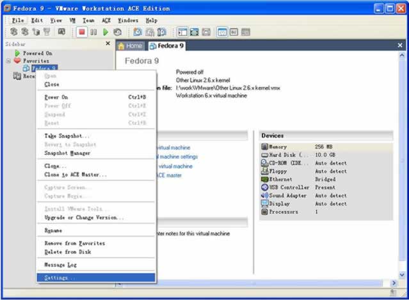Open the Team menu
This screenshot has height=300, width=409.
click(x=88, y=20)
